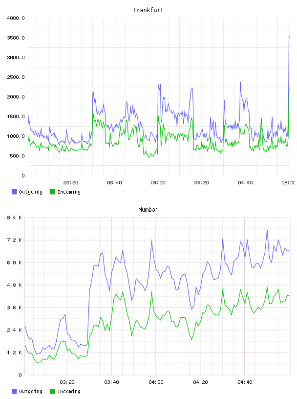
Task: Click Frankfurt x-axis label 04:40
Action: [245, 183]
